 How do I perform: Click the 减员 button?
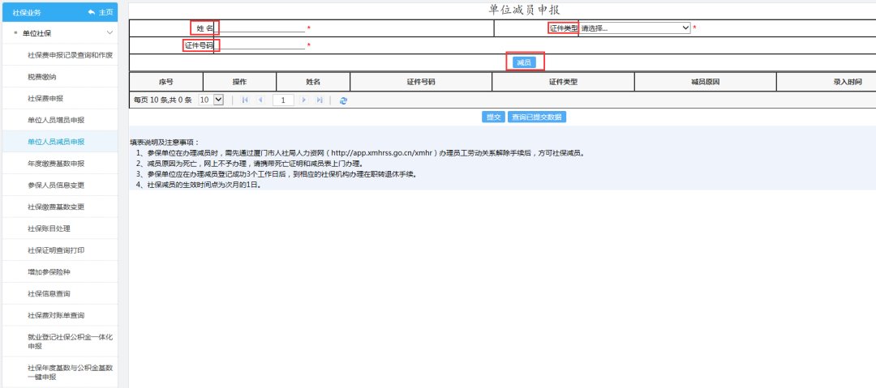tap(525, 62)
